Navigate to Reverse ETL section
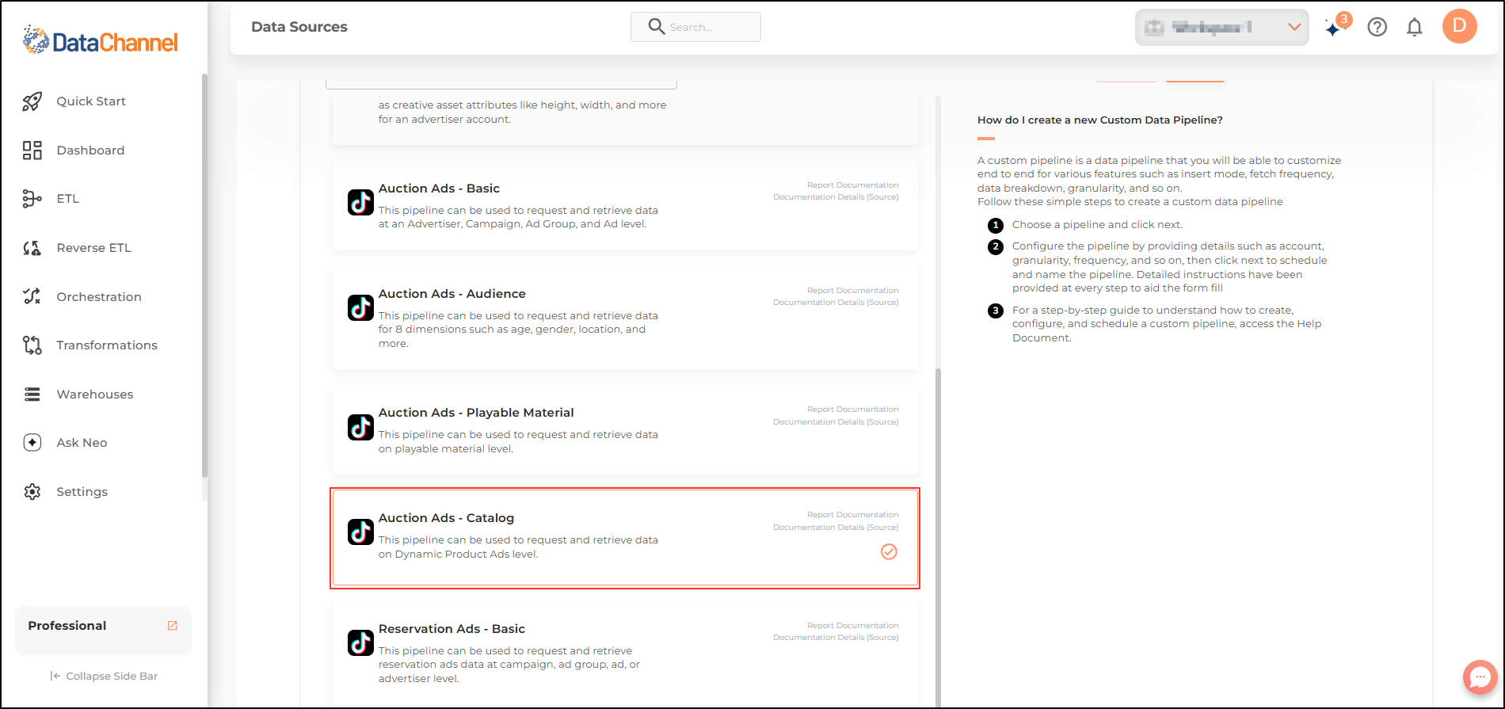 (x=93, y=248)
